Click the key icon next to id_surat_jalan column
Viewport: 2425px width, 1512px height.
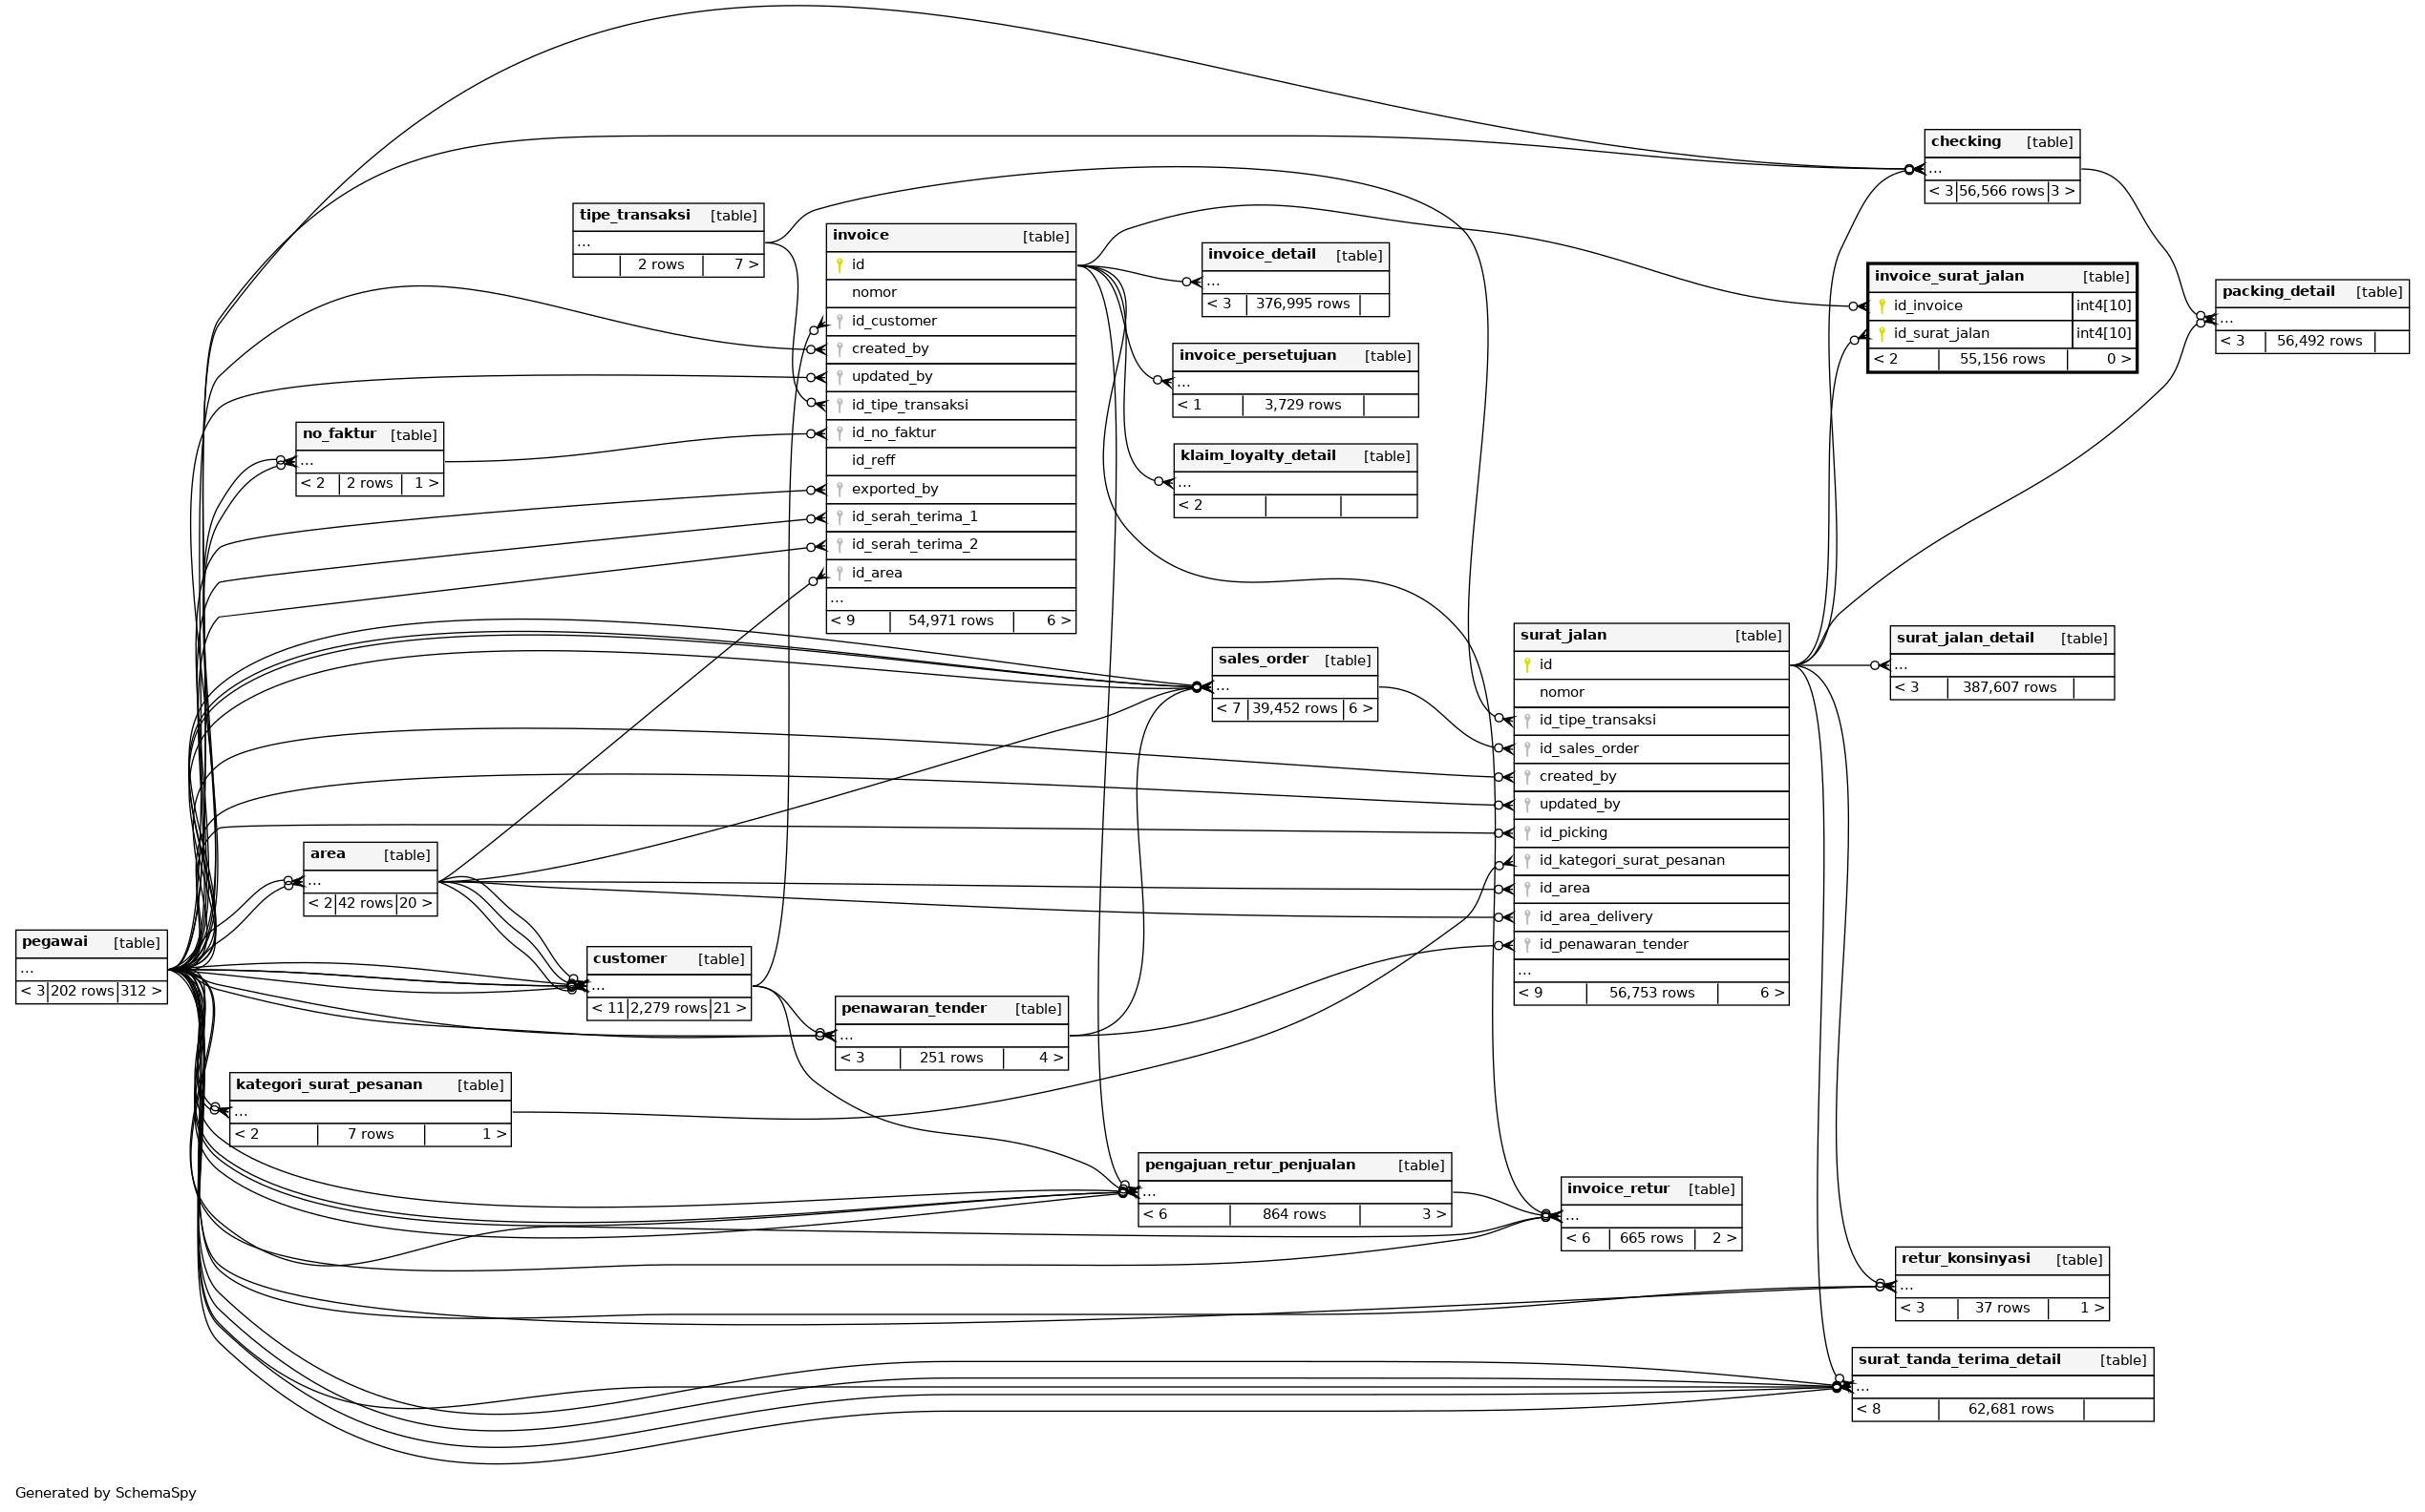(1882, 334)
